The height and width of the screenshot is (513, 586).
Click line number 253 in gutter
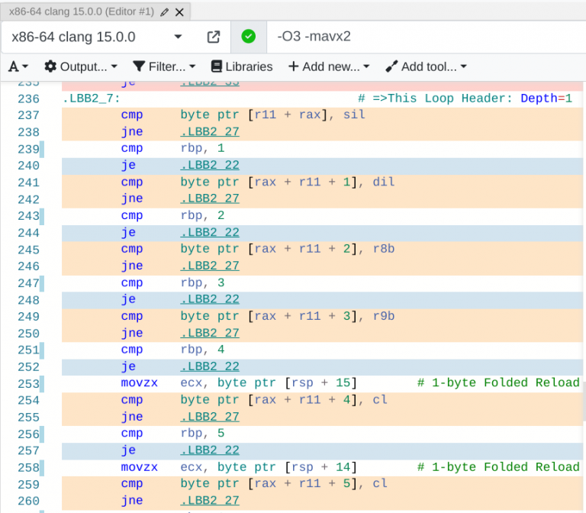28,384
